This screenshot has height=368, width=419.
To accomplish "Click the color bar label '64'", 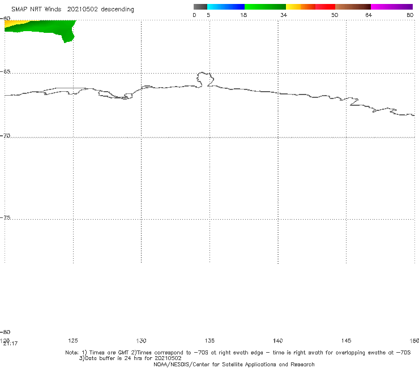I will click(369, 15).
